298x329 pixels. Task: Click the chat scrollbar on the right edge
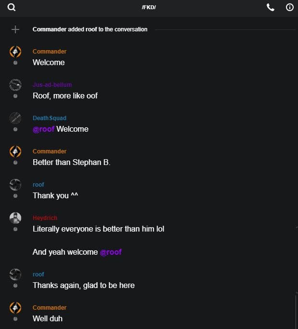[296, 311]
